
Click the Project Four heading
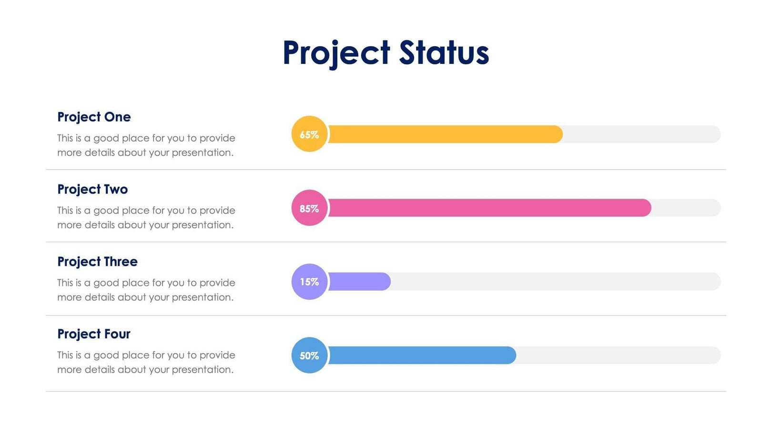point(94,334)
